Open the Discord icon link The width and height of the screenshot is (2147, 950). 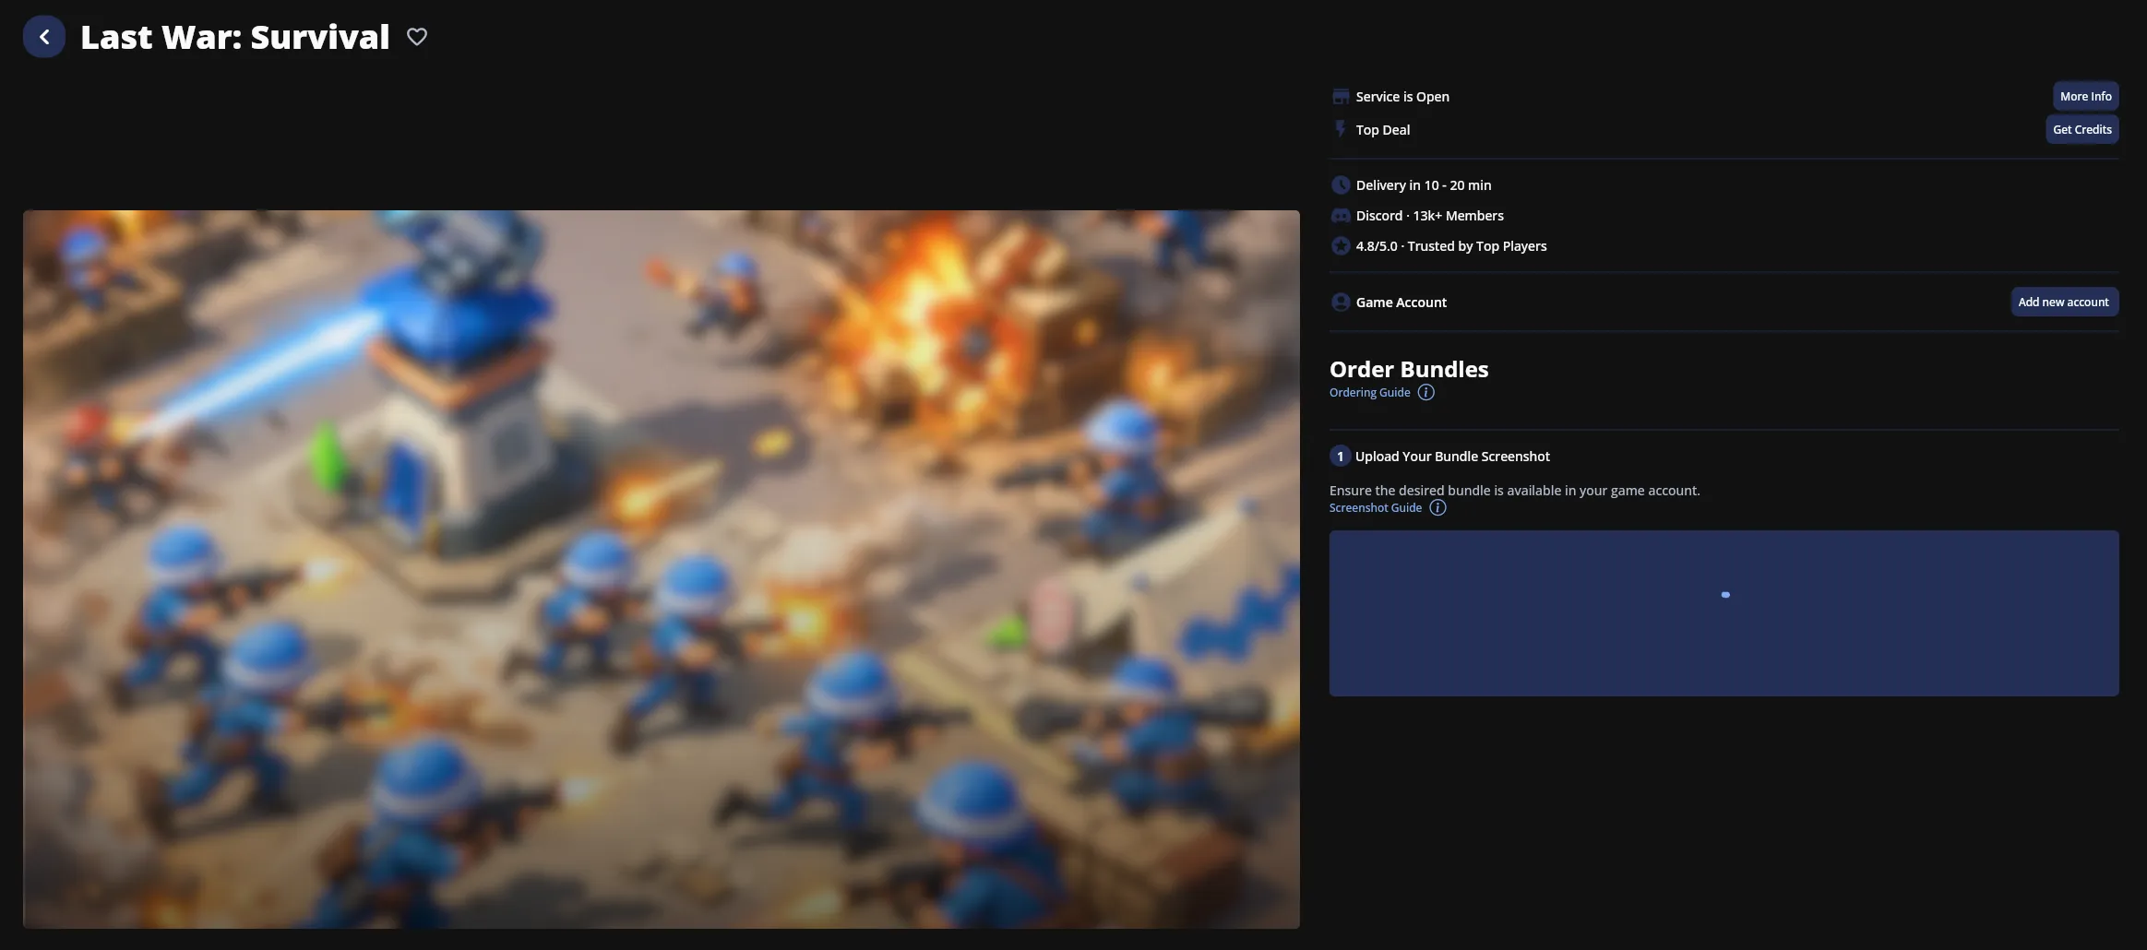pos(1341,216)
